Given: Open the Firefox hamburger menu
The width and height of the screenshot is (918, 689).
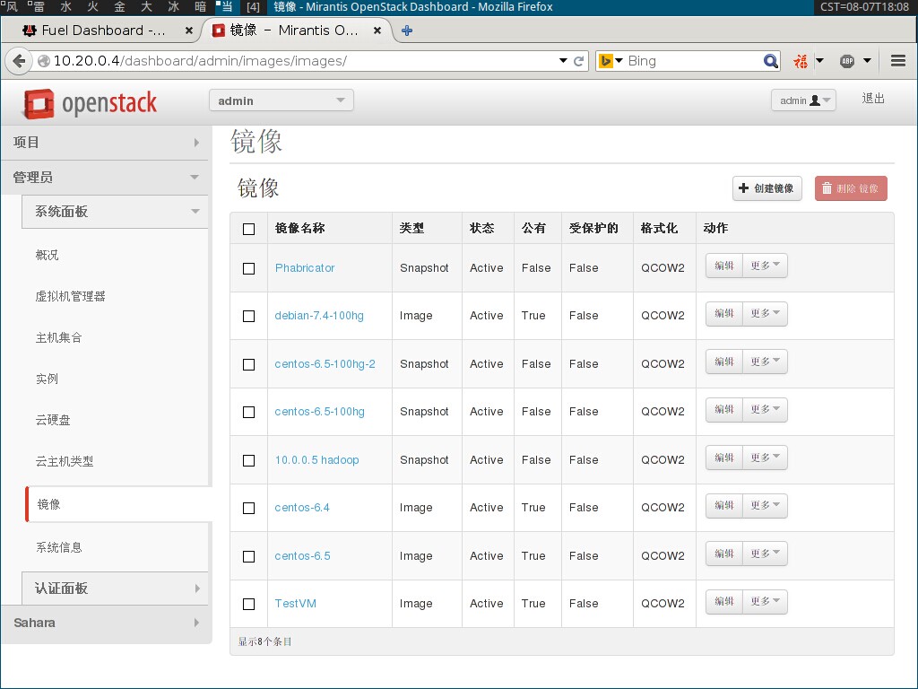Looking at the screenshot, I should coord(898,61).
